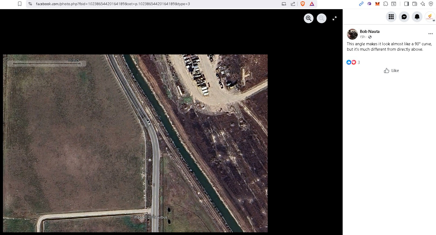Bookmark this page
Viewport: 436px width, 235px height.
tap(20, 4)
